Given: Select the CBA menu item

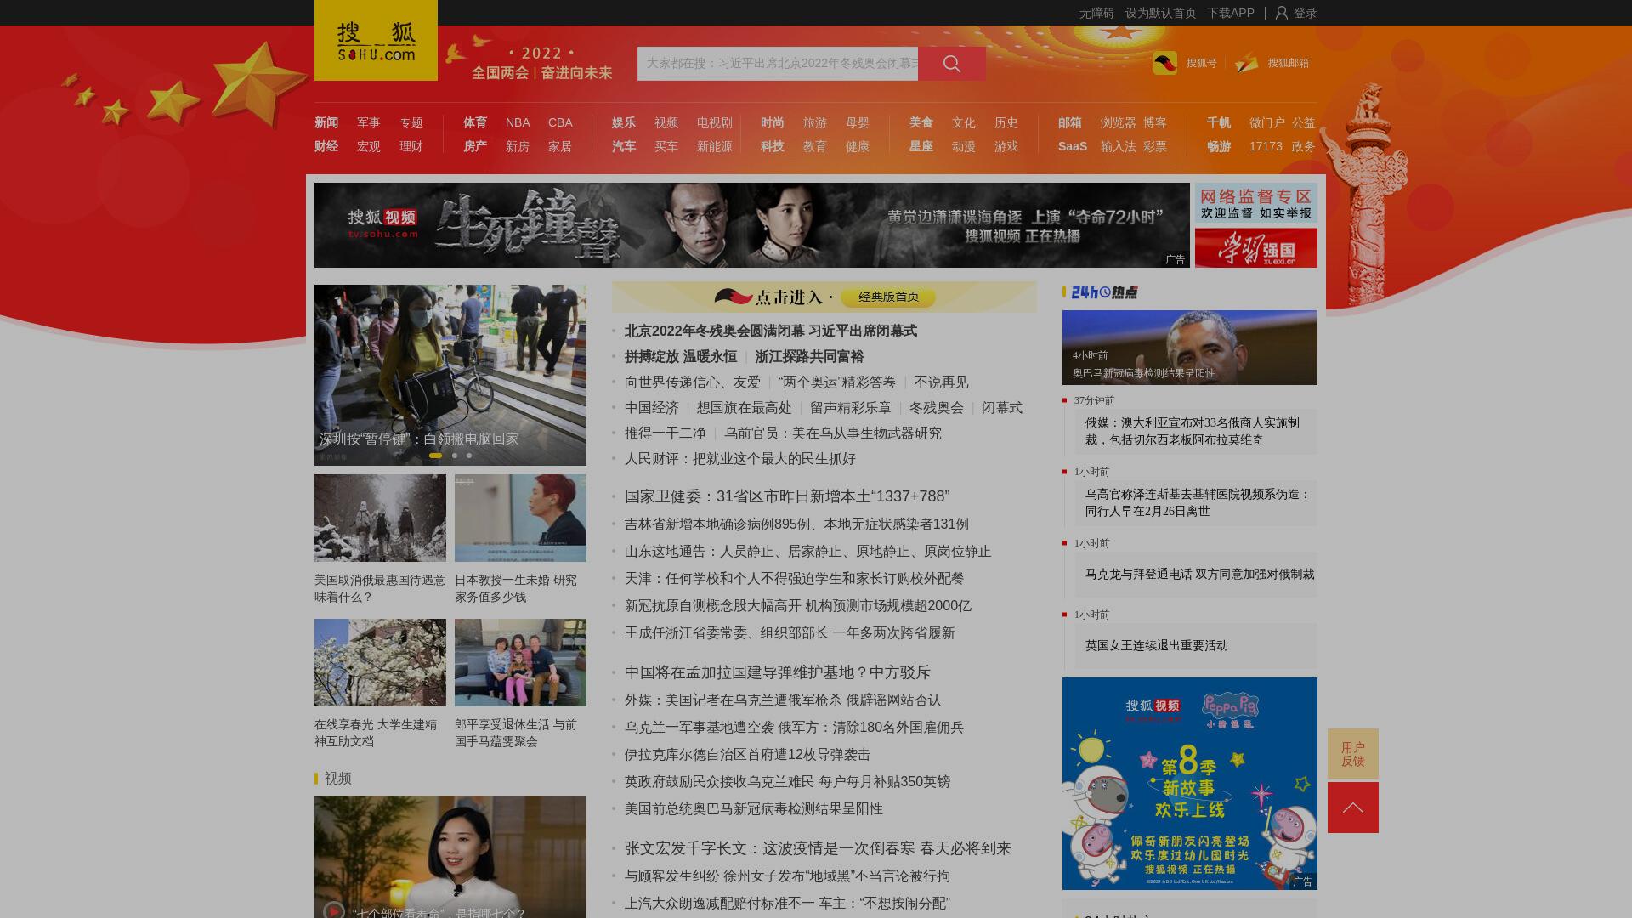Looking at the screenshot, I should (560, 122).
